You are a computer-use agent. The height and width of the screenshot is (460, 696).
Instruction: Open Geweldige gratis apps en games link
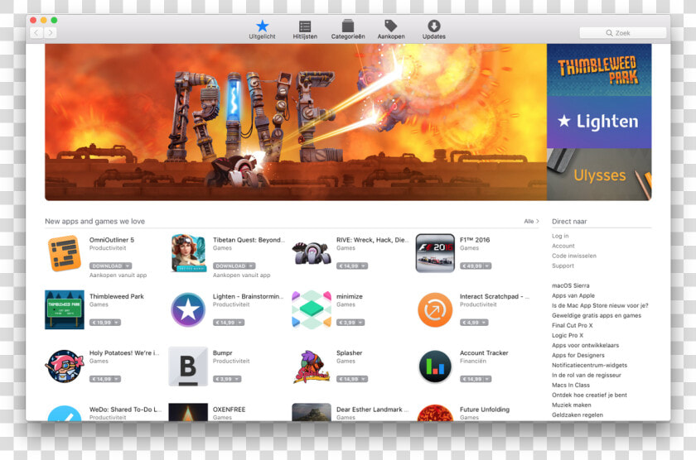point(597,315)
